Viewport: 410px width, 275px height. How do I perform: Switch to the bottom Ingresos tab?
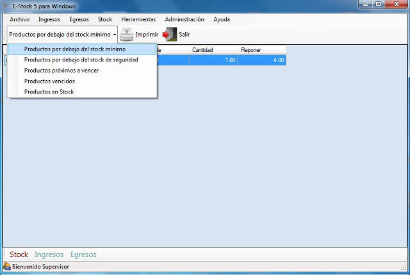(x=49, y=254)
